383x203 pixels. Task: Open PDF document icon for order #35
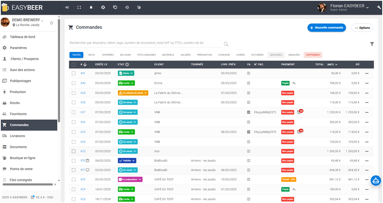tap(249, 132)
